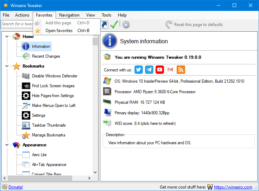Screen dimensions: 259x191
Task: Click the Winaero W logo in status bar
Action: pos(210,187)
